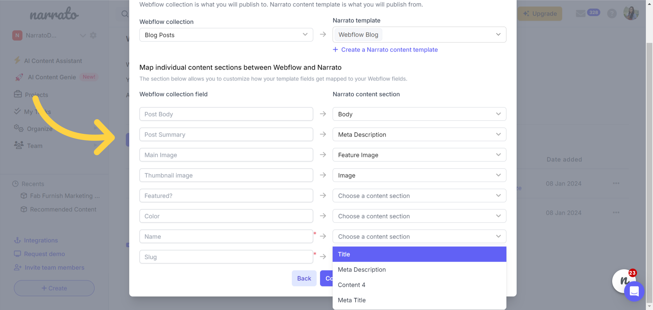The image size is (653, 310).
Task: Open Fab Furnish Marketing recent project
Action: pos(65,196)
